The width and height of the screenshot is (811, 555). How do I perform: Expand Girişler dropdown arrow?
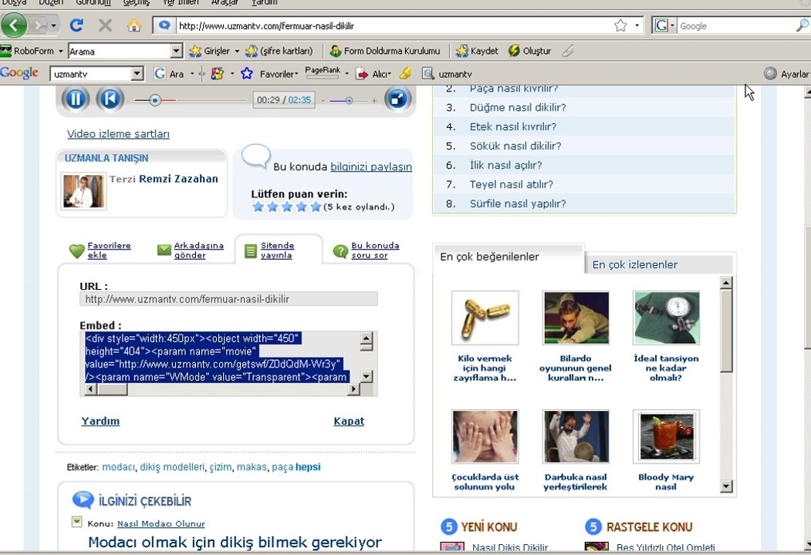[237, 51]
